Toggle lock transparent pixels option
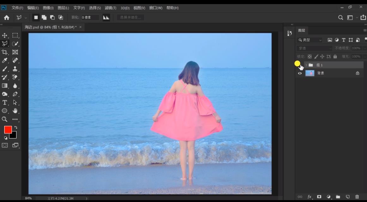The image size is (367, 202). pos(310,56)
